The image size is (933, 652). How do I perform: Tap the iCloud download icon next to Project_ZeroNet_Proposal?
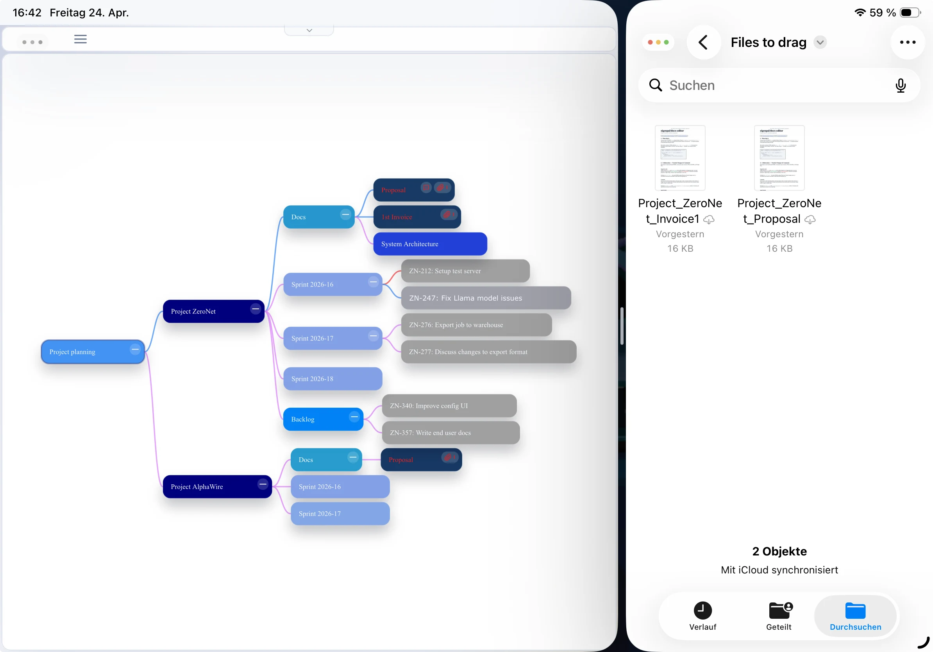809,220
